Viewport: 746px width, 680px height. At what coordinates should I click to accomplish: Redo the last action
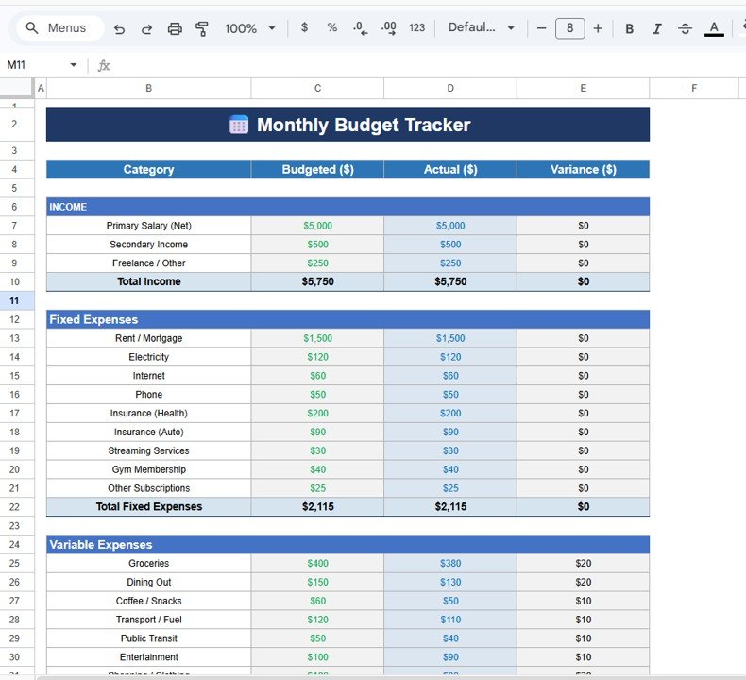pyautogui.click(x=146, y=28)
